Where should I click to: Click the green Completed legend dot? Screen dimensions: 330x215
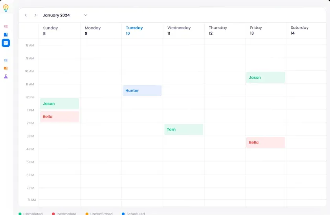pos(20,214)
